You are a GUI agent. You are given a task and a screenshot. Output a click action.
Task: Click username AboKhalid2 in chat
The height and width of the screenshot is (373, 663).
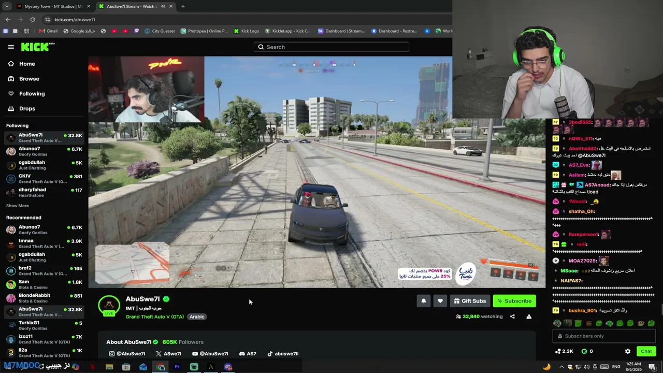pyautogui.click(x=582, y=149)
